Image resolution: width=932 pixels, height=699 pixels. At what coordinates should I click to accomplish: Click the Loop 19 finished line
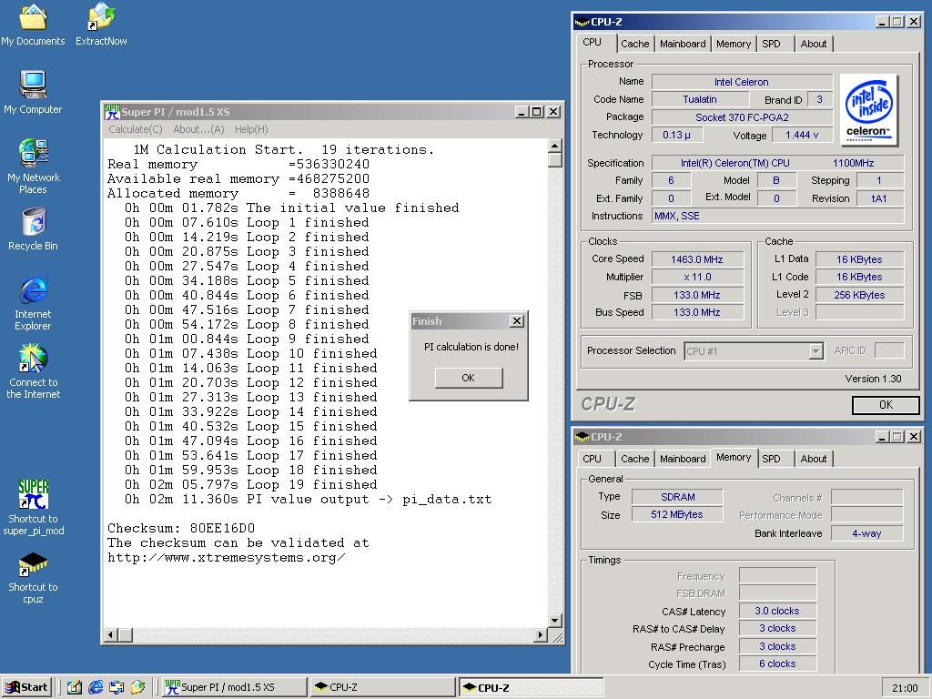point(251,484)
